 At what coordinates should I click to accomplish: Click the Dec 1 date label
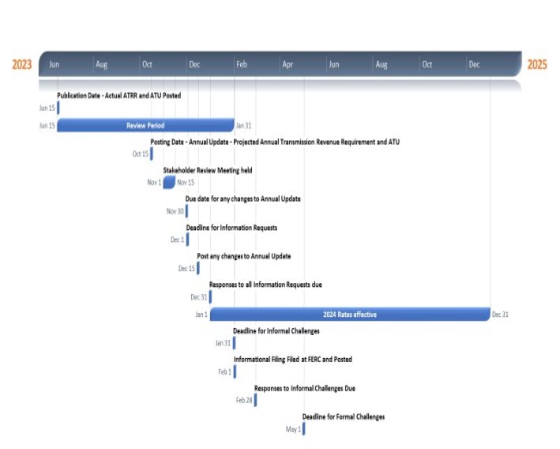coord(178,240)
